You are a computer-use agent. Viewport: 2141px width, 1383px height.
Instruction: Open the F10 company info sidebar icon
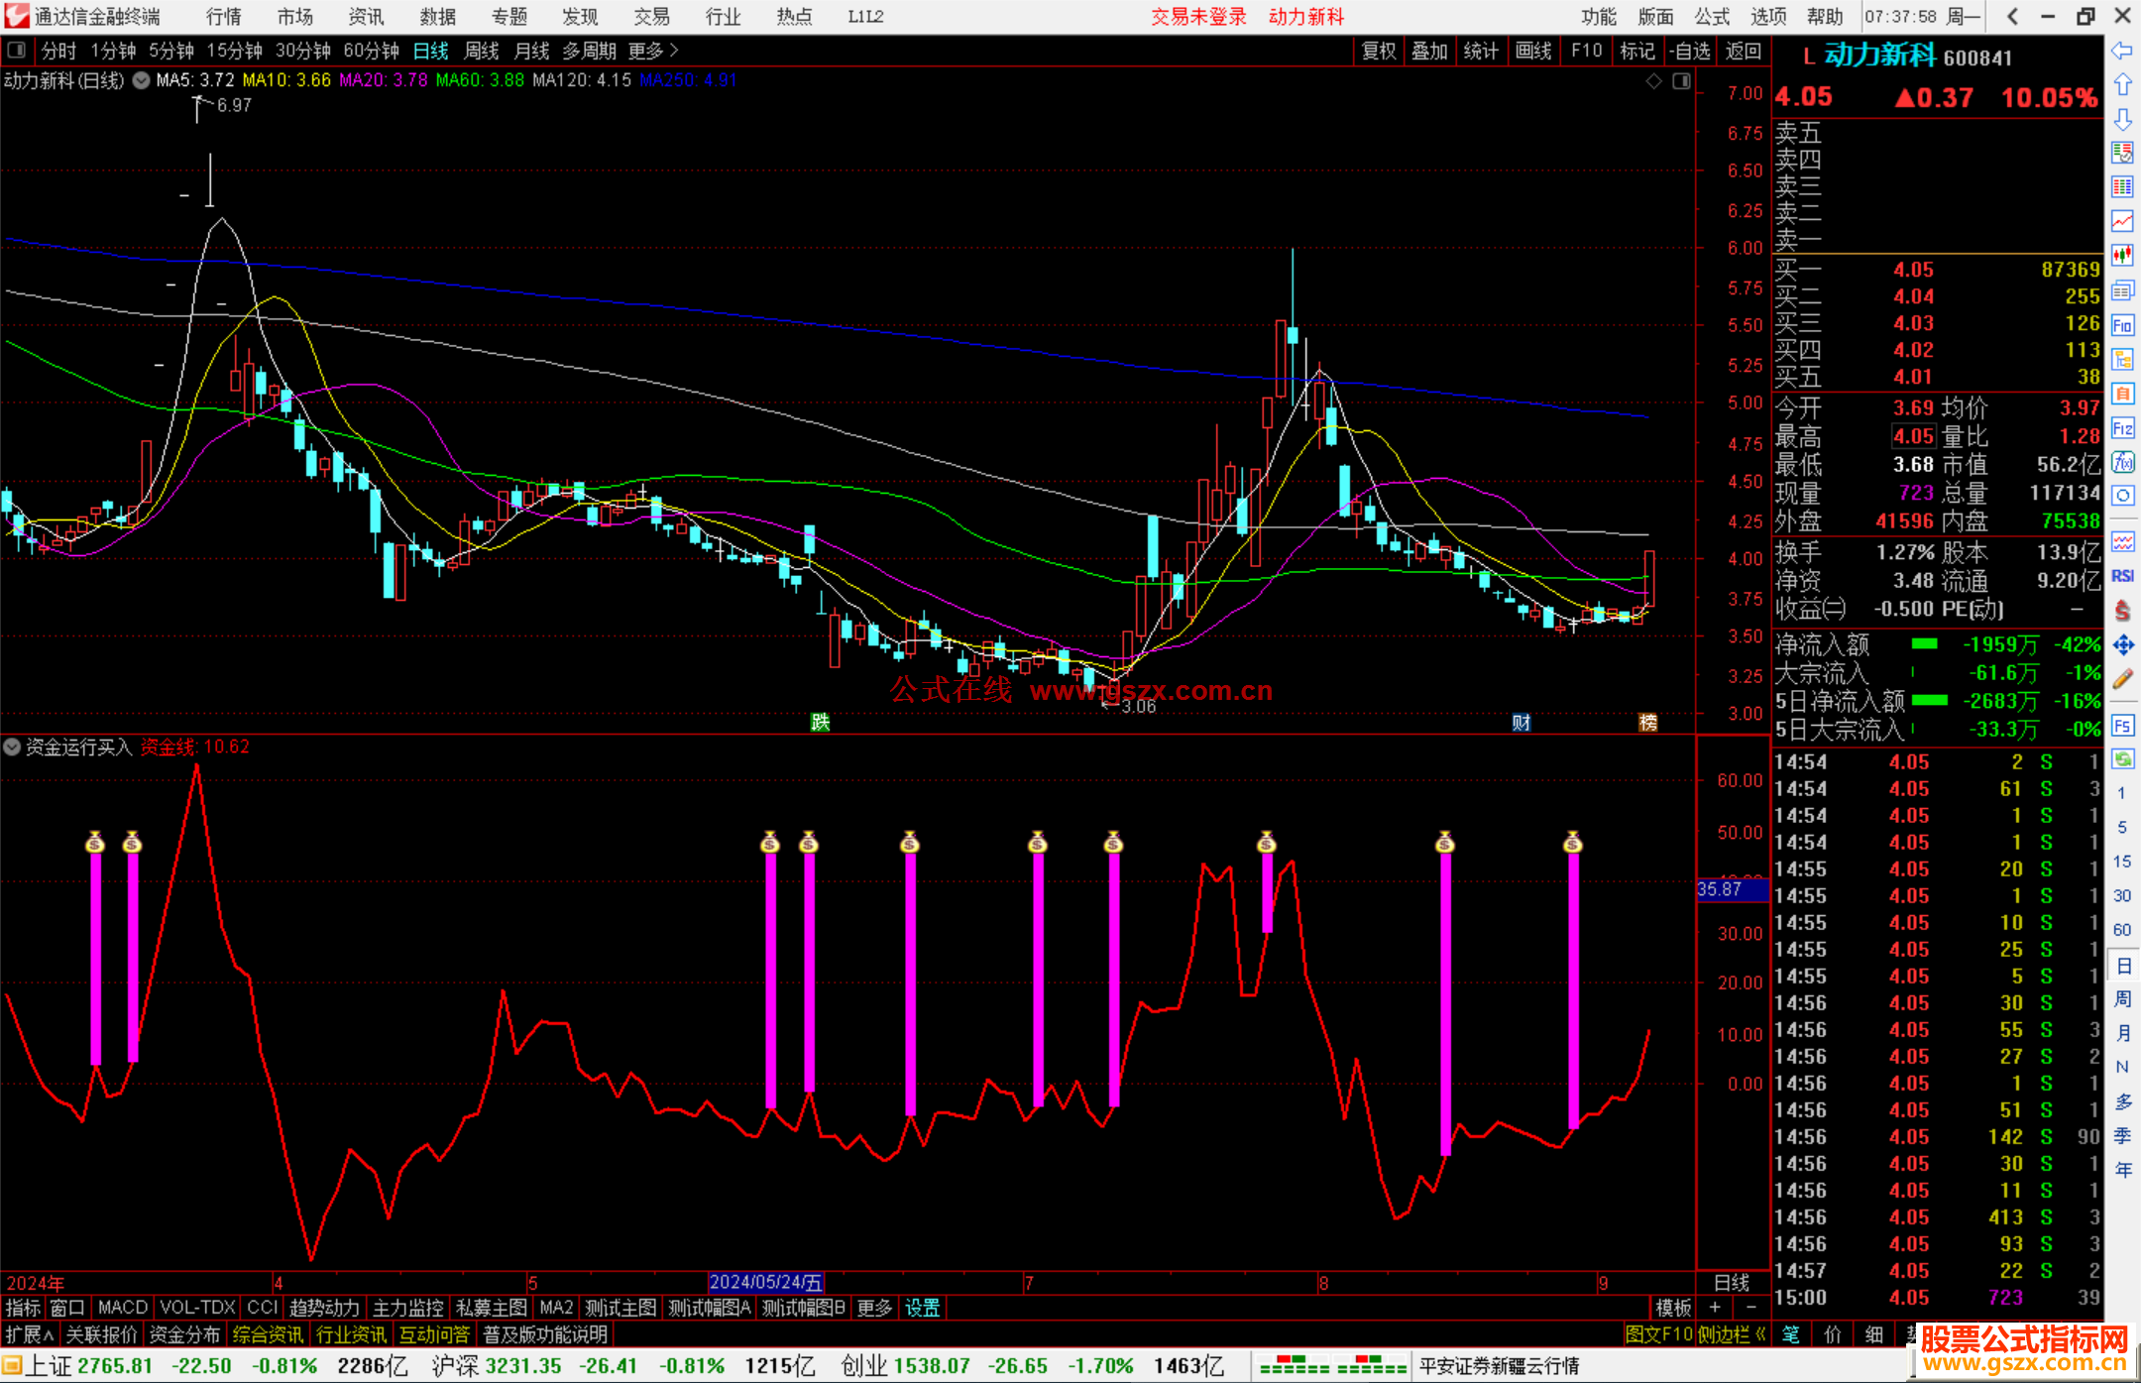(2122, 325)
